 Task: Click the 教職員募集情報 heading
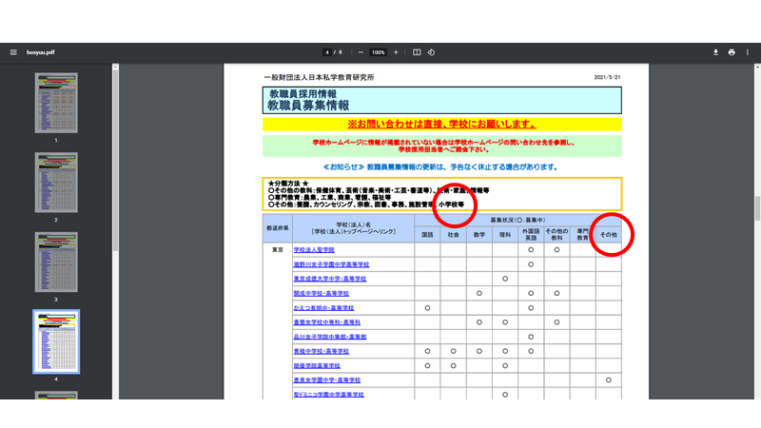(x=308, y=106)
